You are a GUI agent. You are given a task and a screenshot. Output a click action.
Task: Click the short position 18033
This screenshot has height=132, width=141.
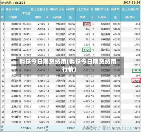pos(117,122)
